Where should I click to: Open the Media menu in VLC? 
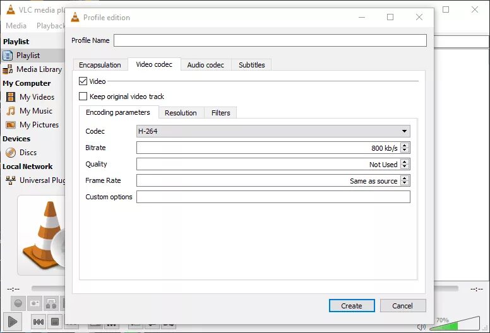point(16,26)
